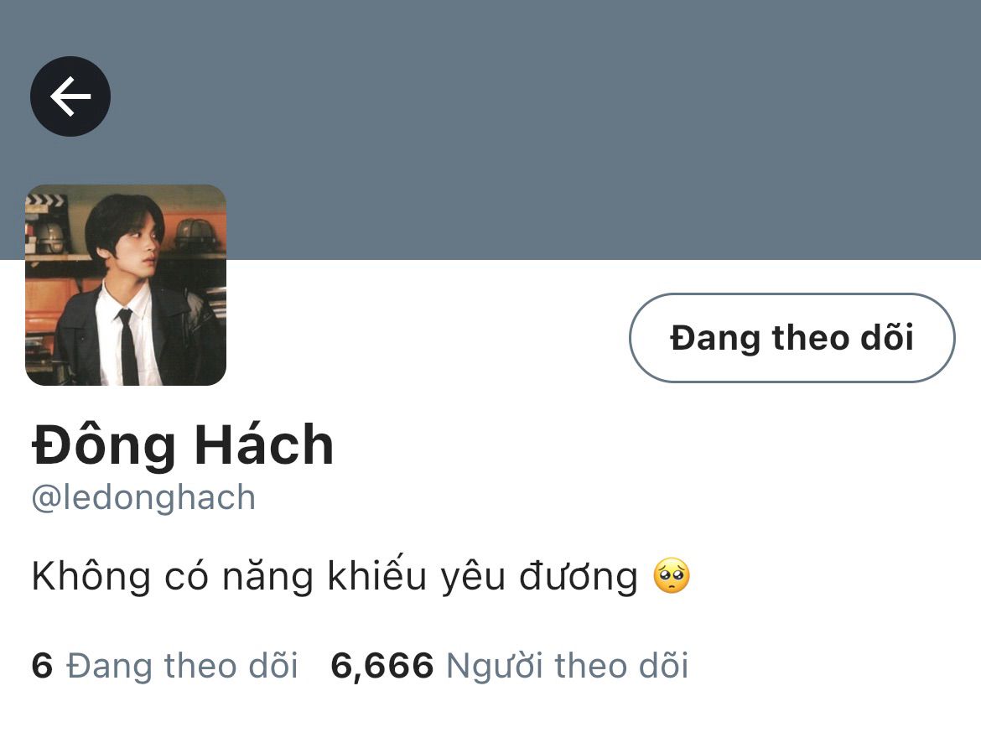Go back using the arrow icon

70,96
